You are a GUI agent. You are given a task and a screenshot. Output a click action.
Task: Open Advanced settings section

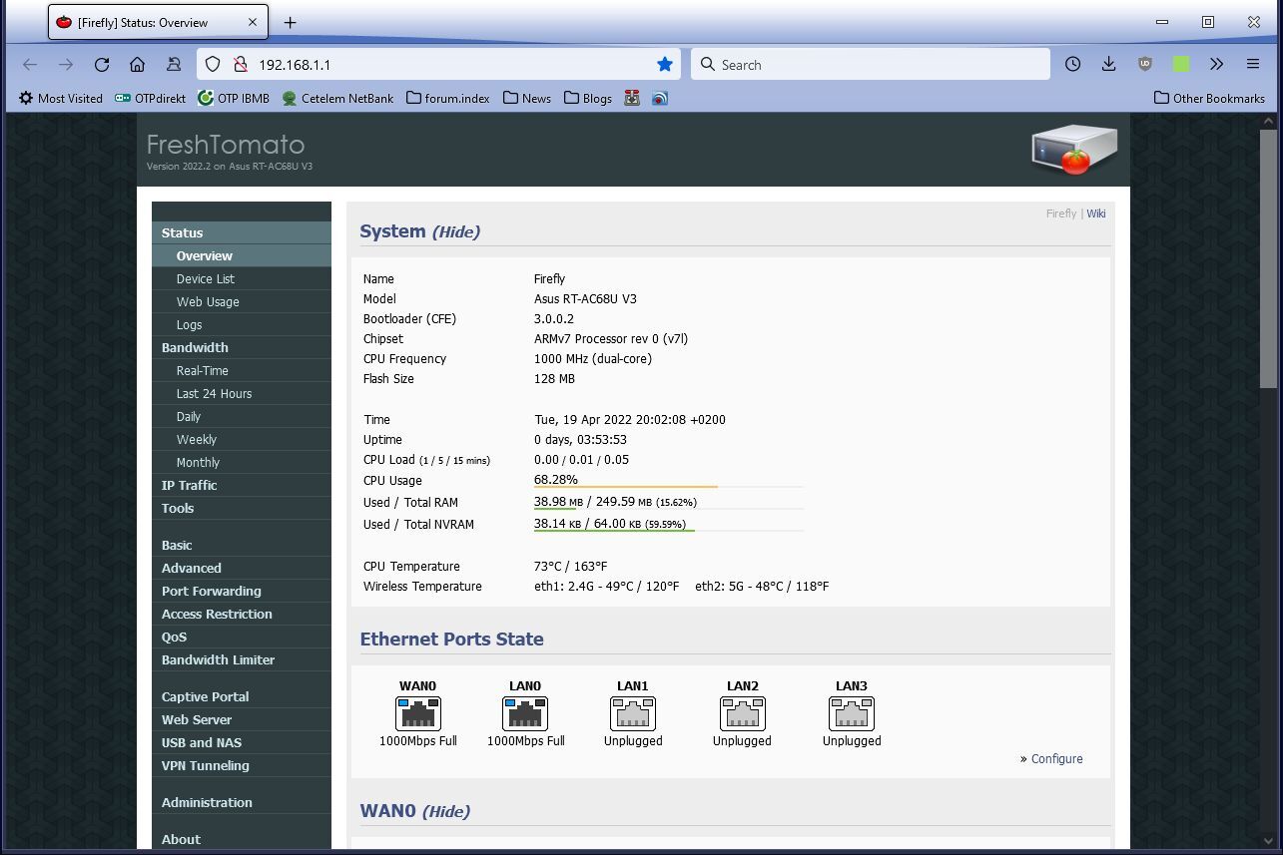click(x=242, y=568)
